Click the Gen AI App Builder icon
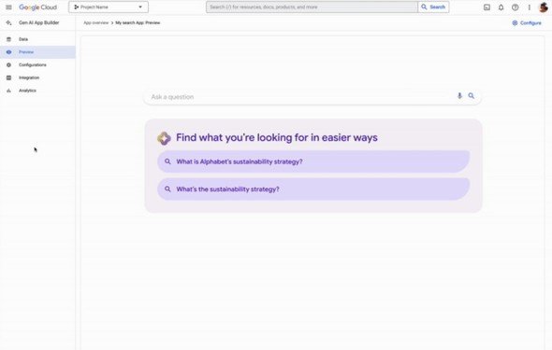 click(x=8, y=22)
